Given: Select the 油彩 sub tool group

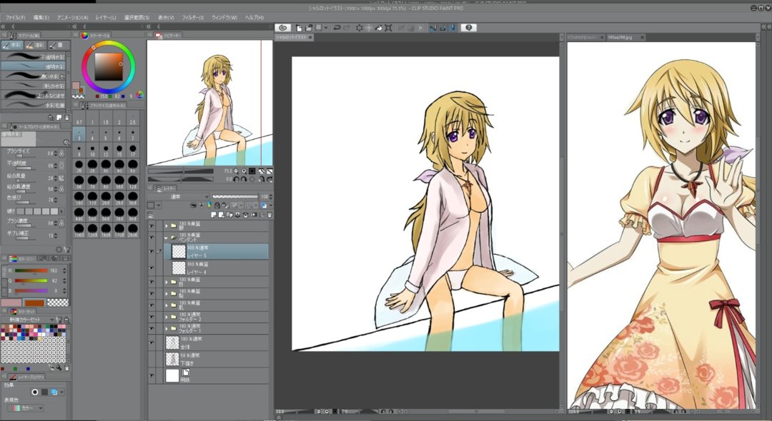Looking at the screenshot, I should (35, 45).
